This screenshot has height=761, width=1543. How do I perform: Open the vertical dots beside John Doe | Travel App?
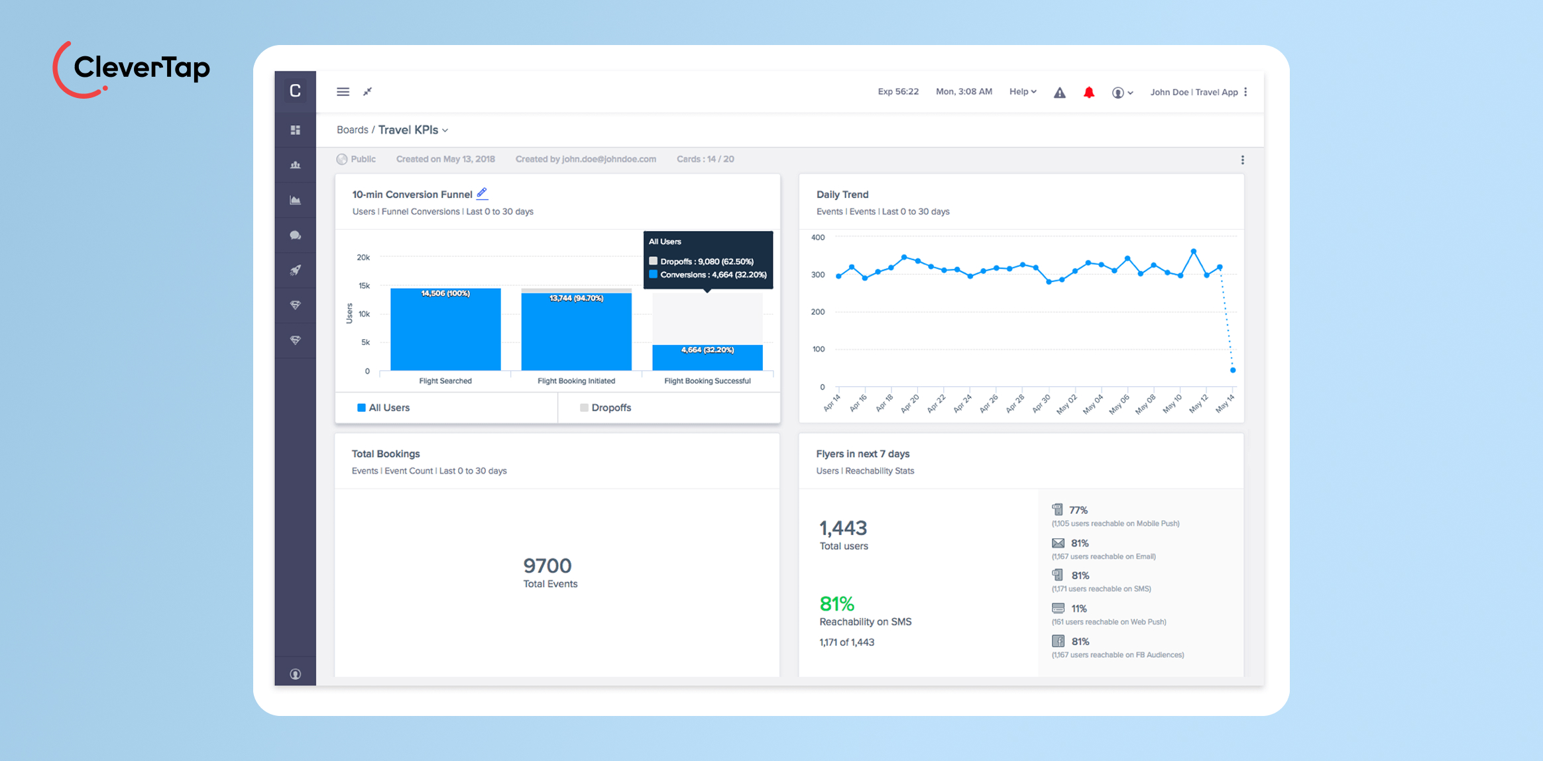1246,92
